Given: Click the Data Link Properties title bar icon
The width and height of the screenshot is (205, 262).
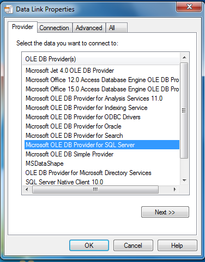Looking at the screenshot, I should click(x=9, y=9).
